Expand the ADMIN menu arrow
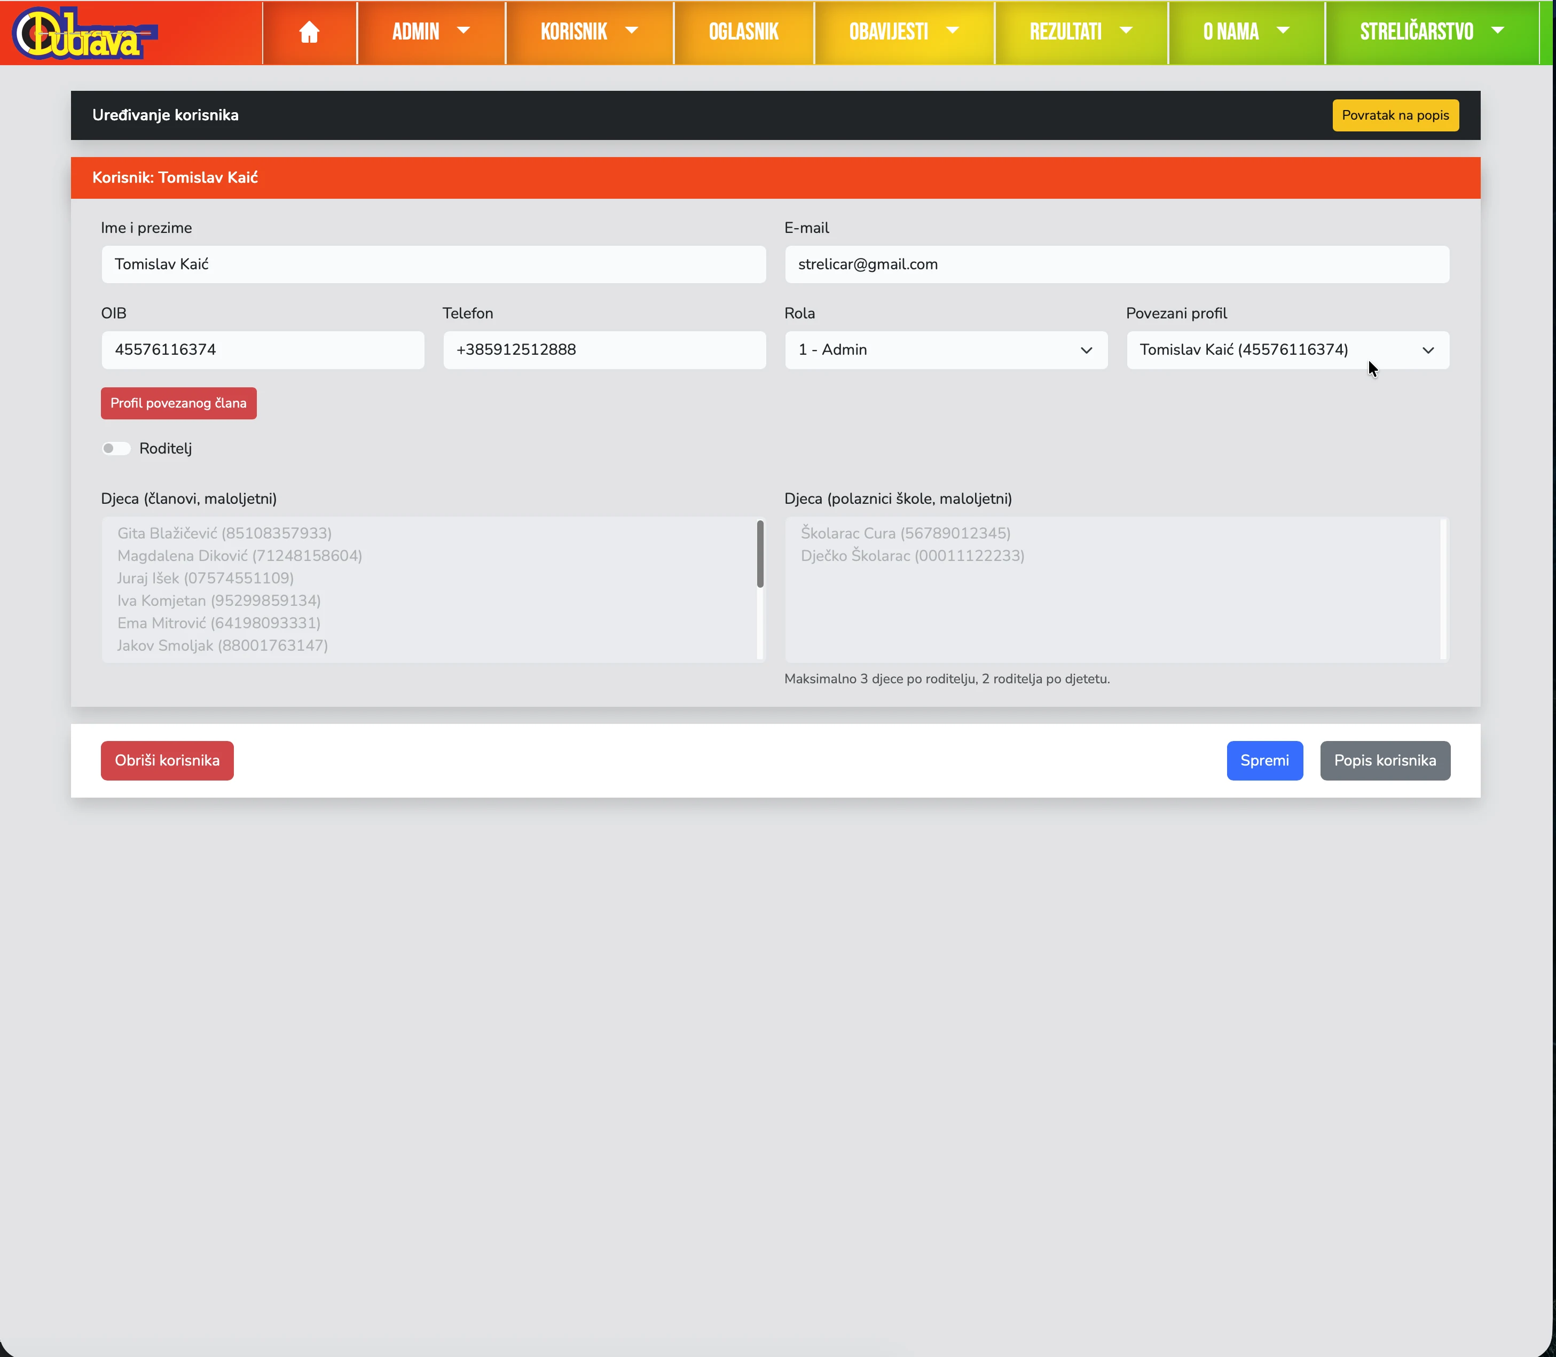This screenshot has width=1556, height=1357. click(463, 31)
